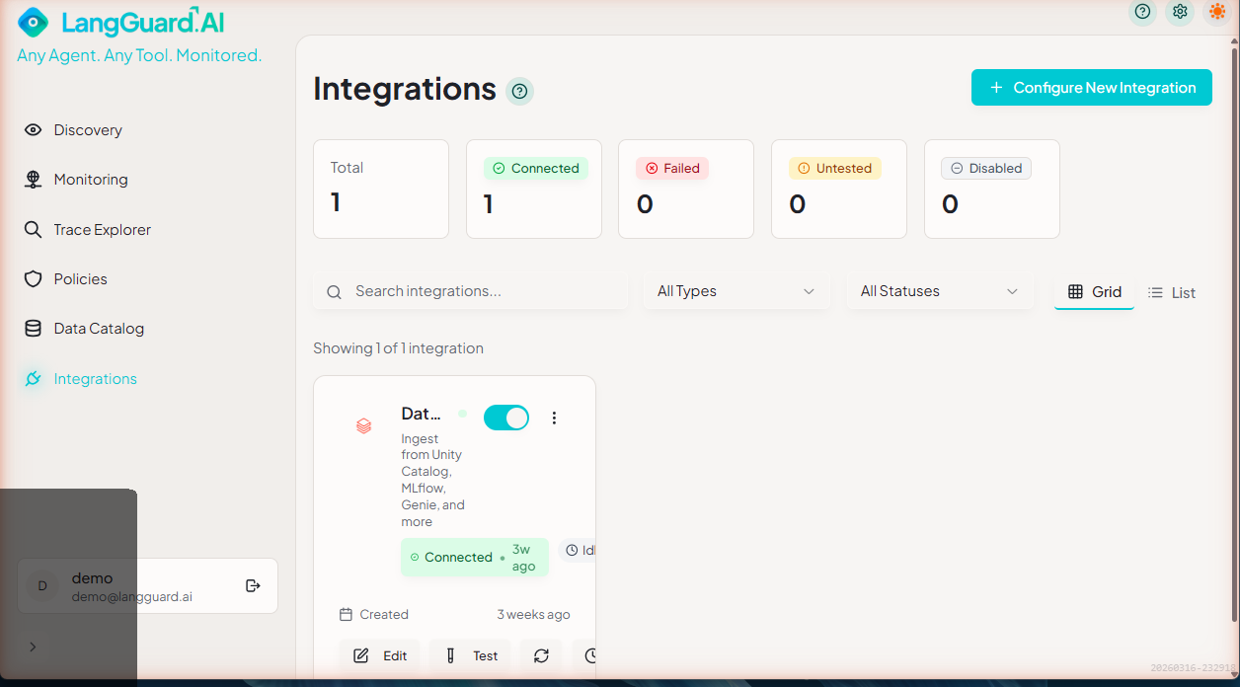Image resolution: width=1240 pixels, height=687 pixels.
Task: Click the search integrations input field
Action: pyautogui.click(x=469, y=291)
